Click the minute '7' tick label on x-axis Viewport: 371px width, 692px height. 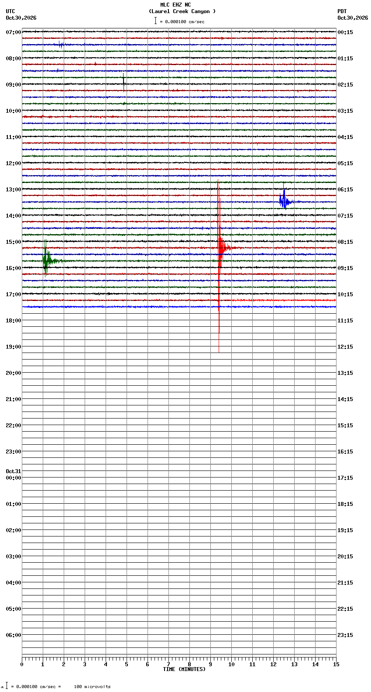(168, 664)
